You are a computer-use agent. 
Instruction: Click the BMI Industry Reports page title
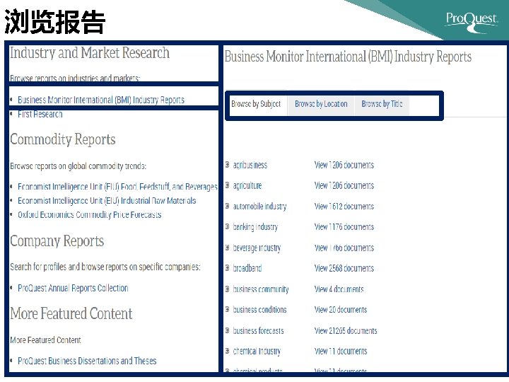tap(348, 57)
